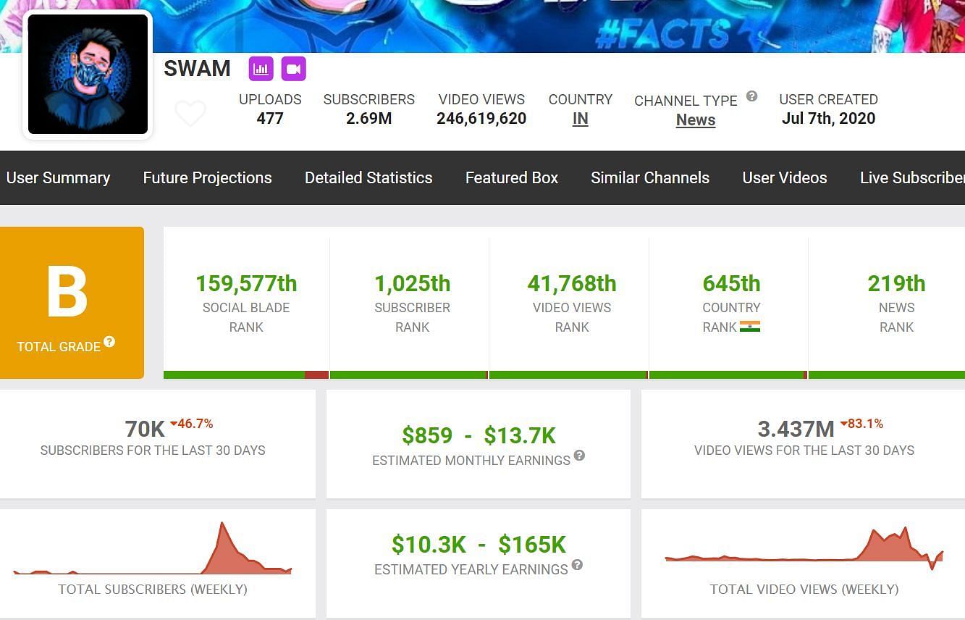The width and height of the screenshot is (965, 620).
Task: Click the Total Subscribers weekly chart
Action: [153, 549]
